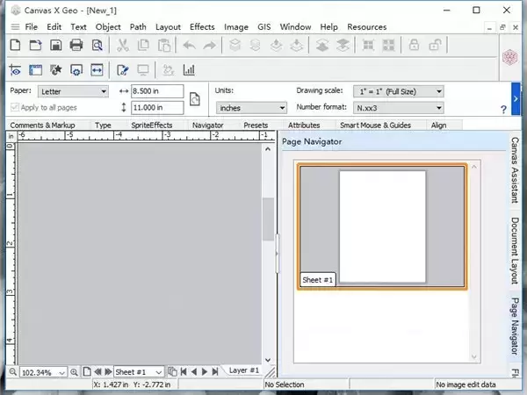Open the Number format dropdown
This screenshot has height=395, width=527.
tap(398, 107)
